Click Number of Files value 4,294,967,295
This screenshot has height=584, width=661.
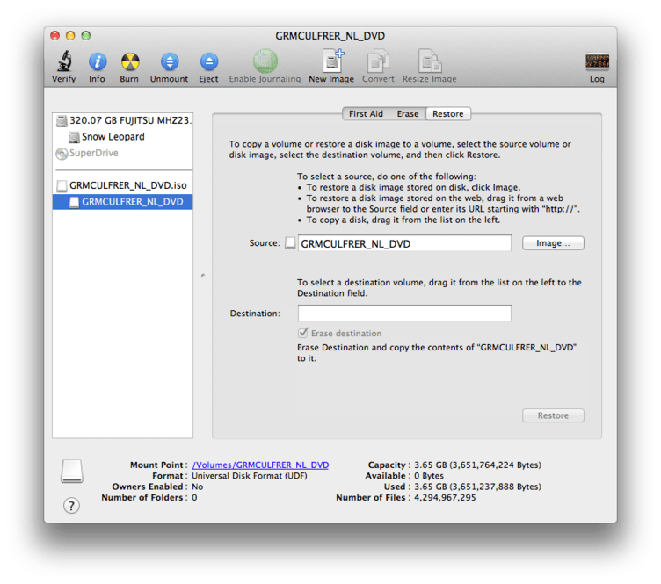click(x=445, y=498)
